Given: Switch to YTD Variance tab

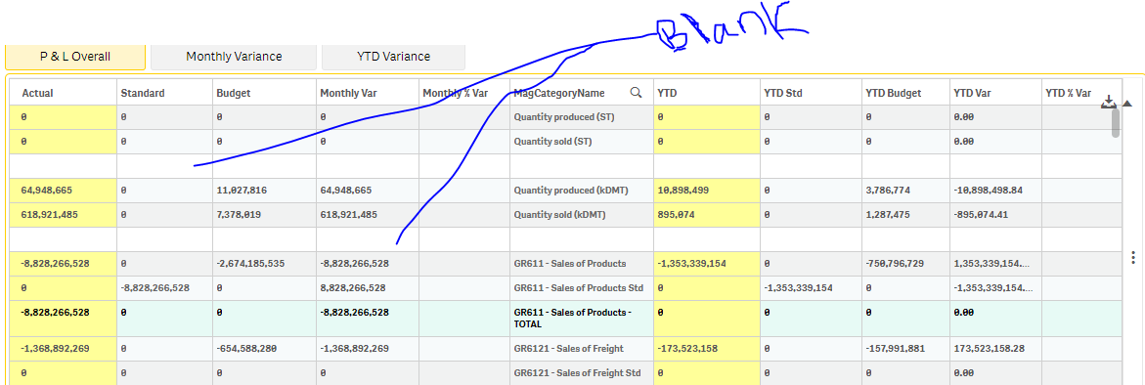Looking at the screenshot, I should (x=394, y=56).
